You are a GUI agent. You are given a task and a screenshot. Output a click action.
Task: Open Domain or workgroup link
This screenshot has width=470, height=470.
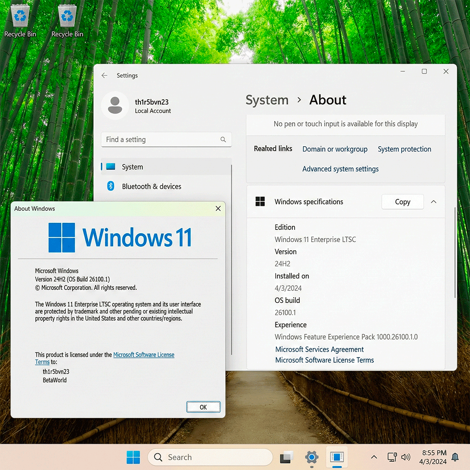pos(335,149)
